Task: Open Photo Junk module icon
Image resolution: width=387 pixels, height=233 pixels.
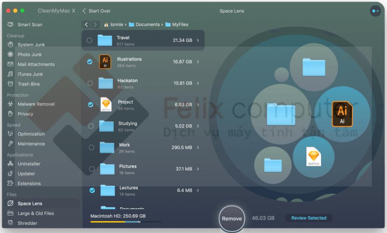Action: click(x=10, y=54)
